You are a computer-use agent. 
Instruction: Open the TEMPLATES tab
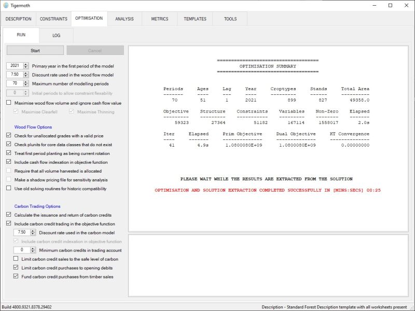(195, 19)
